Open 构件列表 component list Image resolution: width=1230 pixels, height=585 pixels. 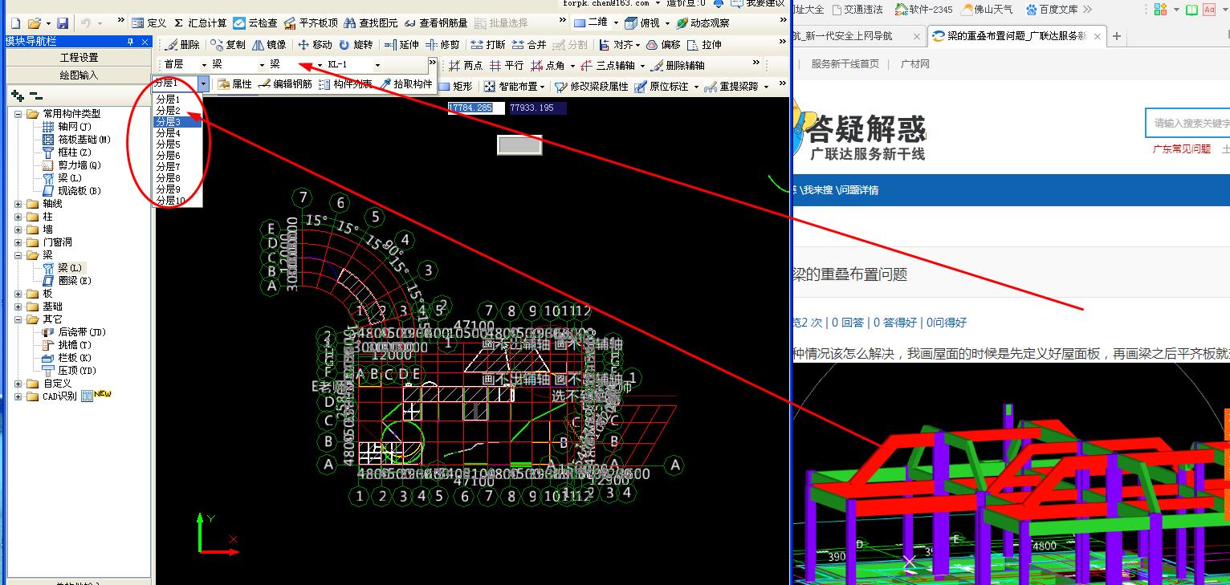point(345,84)
